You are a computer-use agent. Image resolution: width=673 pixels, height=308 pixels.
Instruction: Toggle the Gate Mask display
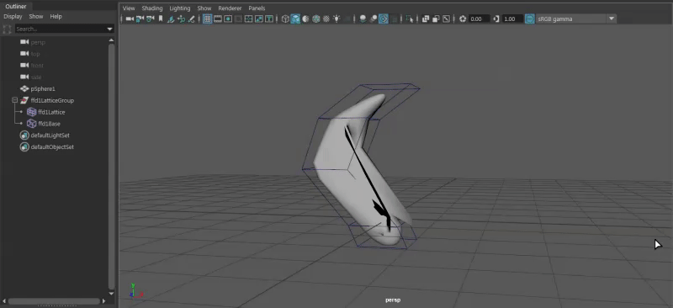[238, 19]
